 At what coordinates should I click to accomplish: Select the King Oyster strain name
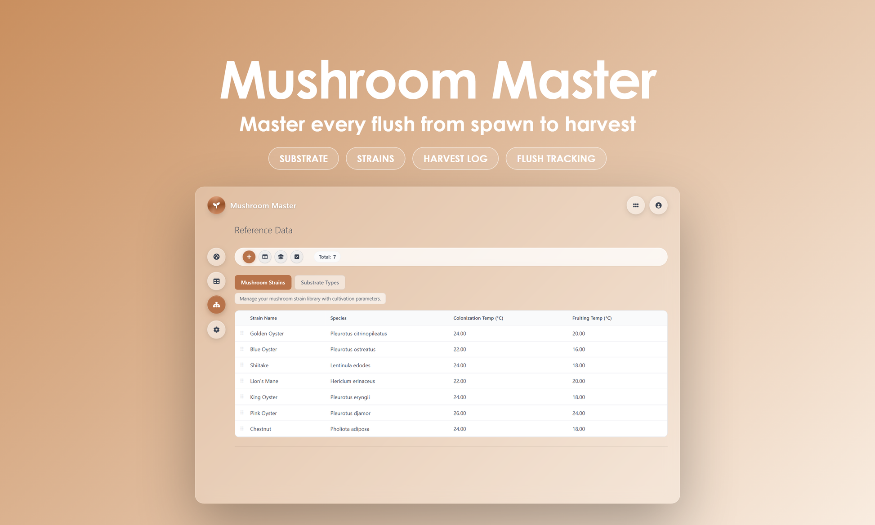pos(263,397)
